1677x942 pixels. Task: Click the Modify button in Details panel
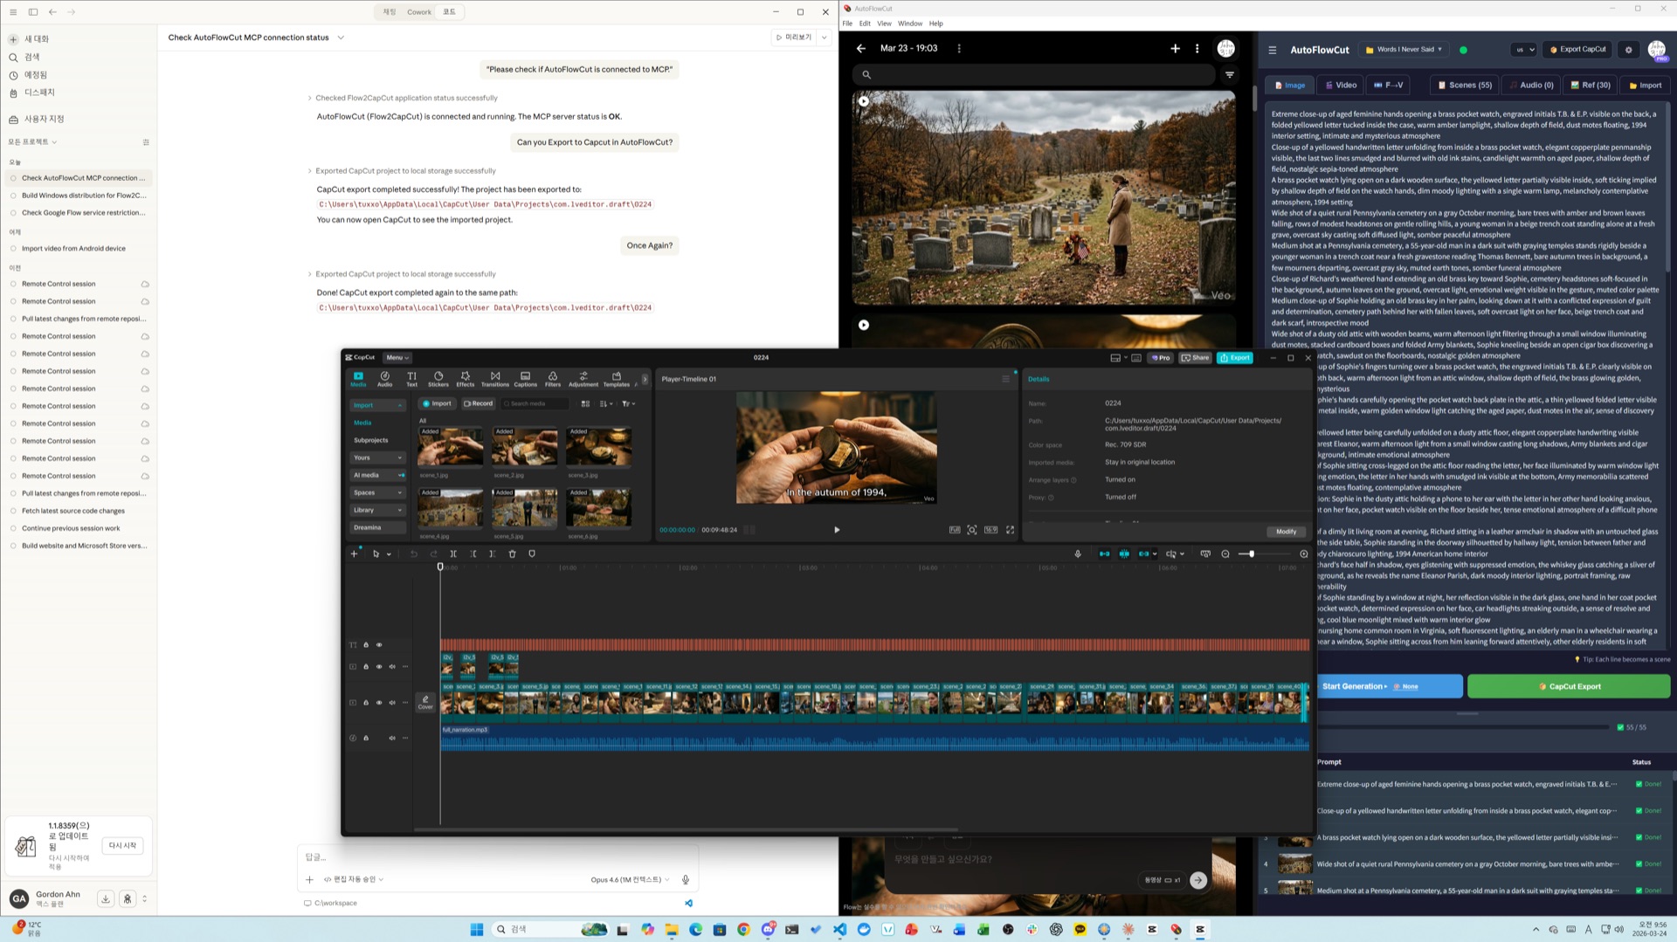1286,532
